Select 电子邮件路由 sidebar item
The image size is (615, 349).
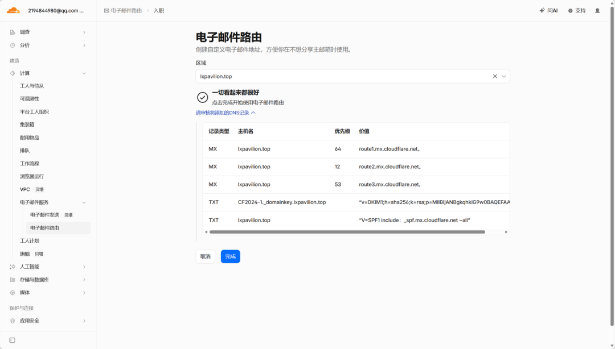point(58,228)
